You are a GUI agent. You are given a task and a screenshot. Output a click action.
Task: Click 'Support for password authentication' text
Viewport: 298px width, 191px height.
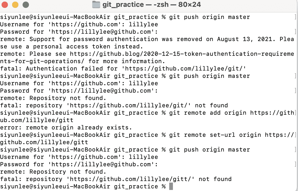point(94,39)
